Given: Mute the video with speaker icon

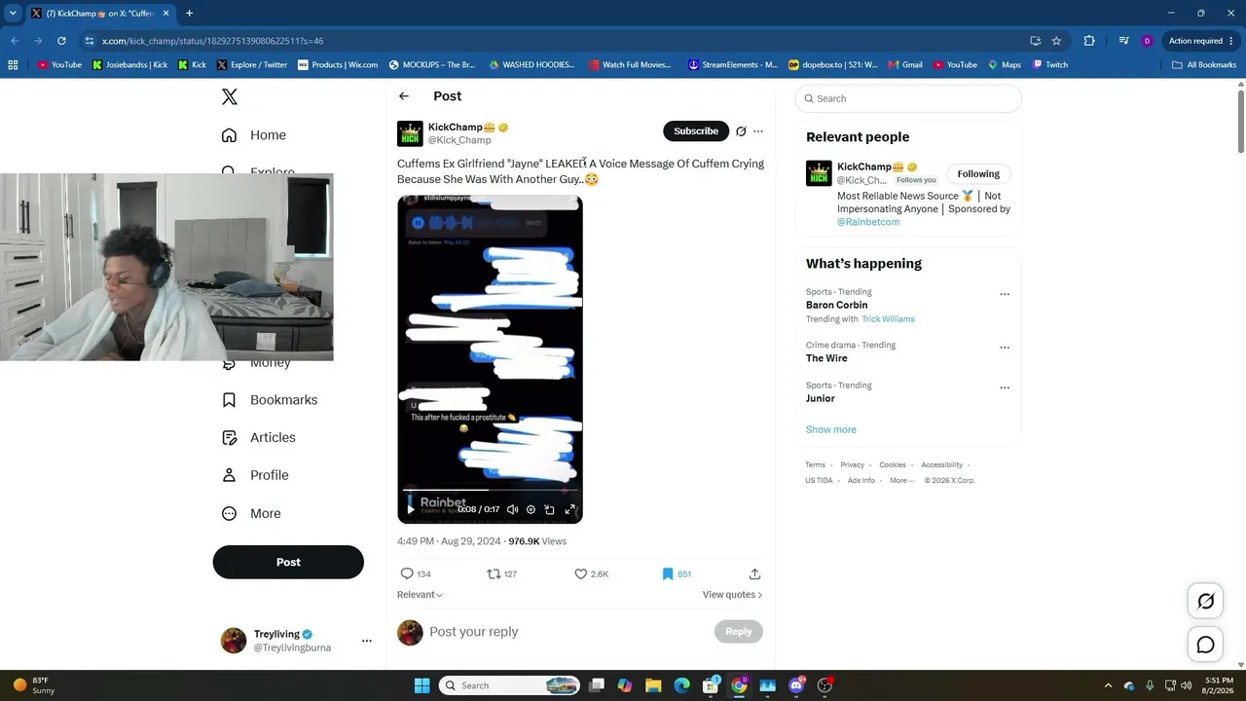Looking at the screenshot, I should tap(512, 509).
